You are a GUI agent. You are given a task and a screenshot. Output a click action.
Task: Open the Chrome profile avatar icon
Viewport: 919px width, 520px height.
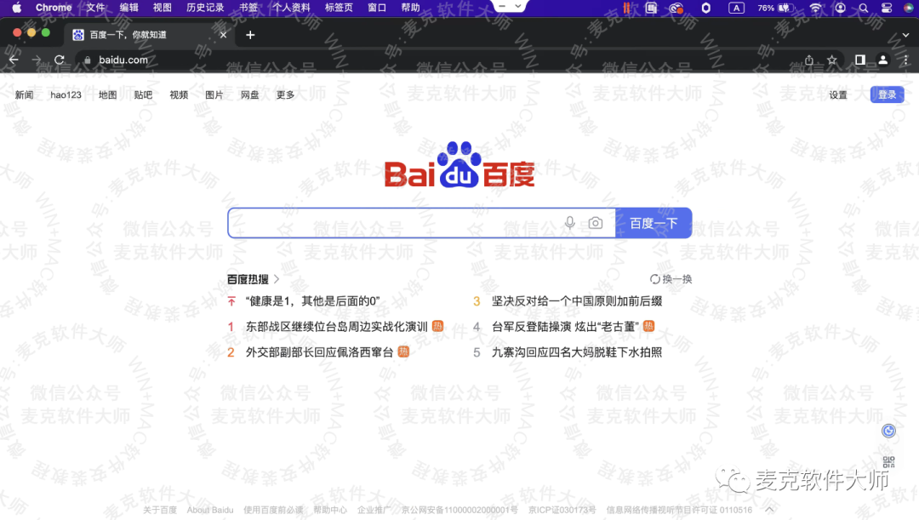[883, 60]
